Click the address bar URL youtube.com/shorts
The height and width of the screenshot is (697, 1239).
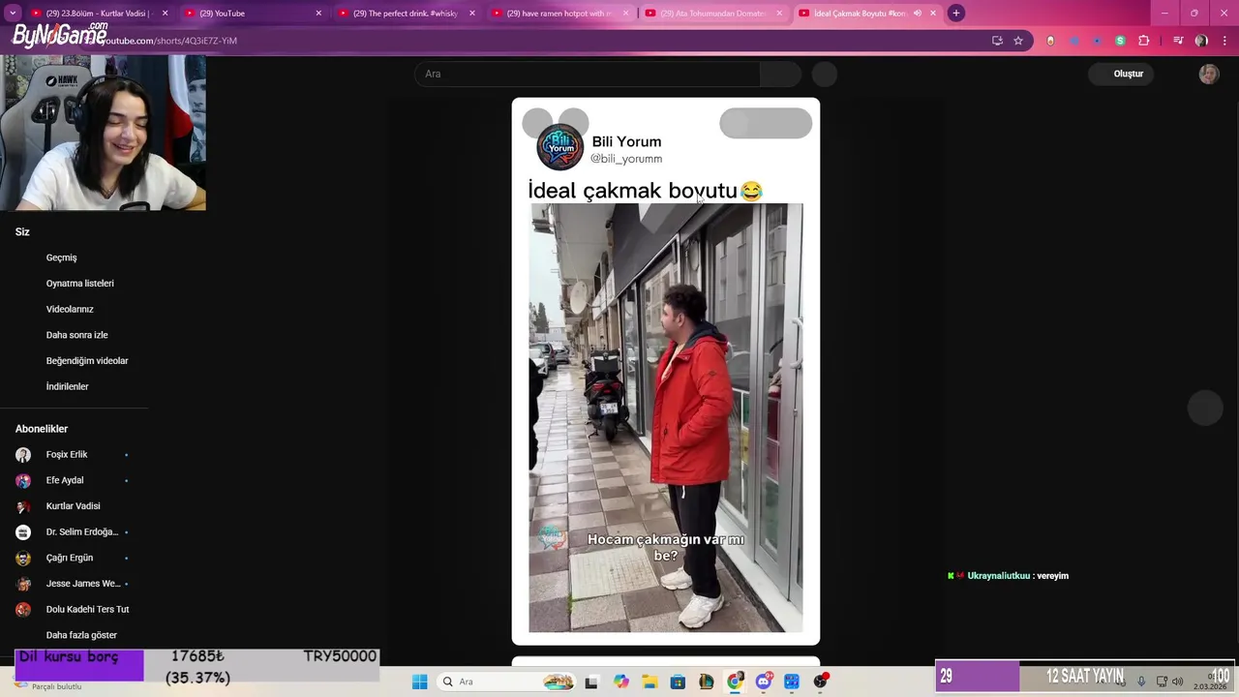click(x=169, y=41)
